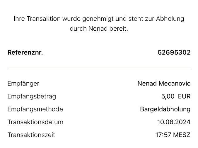
Task: Click the Bargeldabholung value
Action: [165, 109]
